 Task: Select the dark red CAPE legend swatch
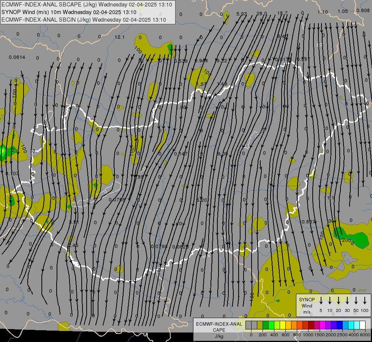(x=311, y=325)
